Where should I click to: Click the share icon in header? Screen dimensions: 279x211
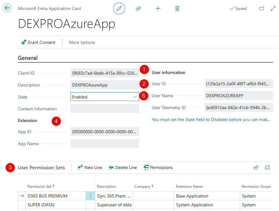pyautogui.click(x=138, y=8)
